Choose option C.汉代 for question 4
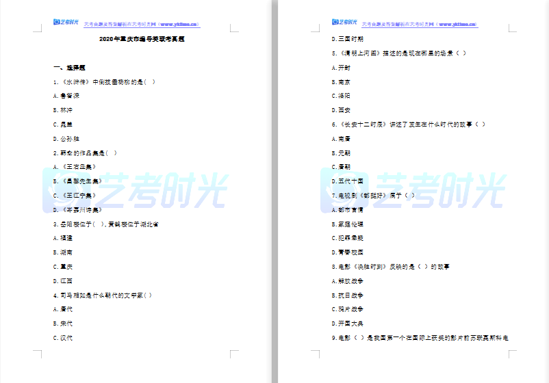This screenshot has height=383, width=549. (x=62, y=338)
